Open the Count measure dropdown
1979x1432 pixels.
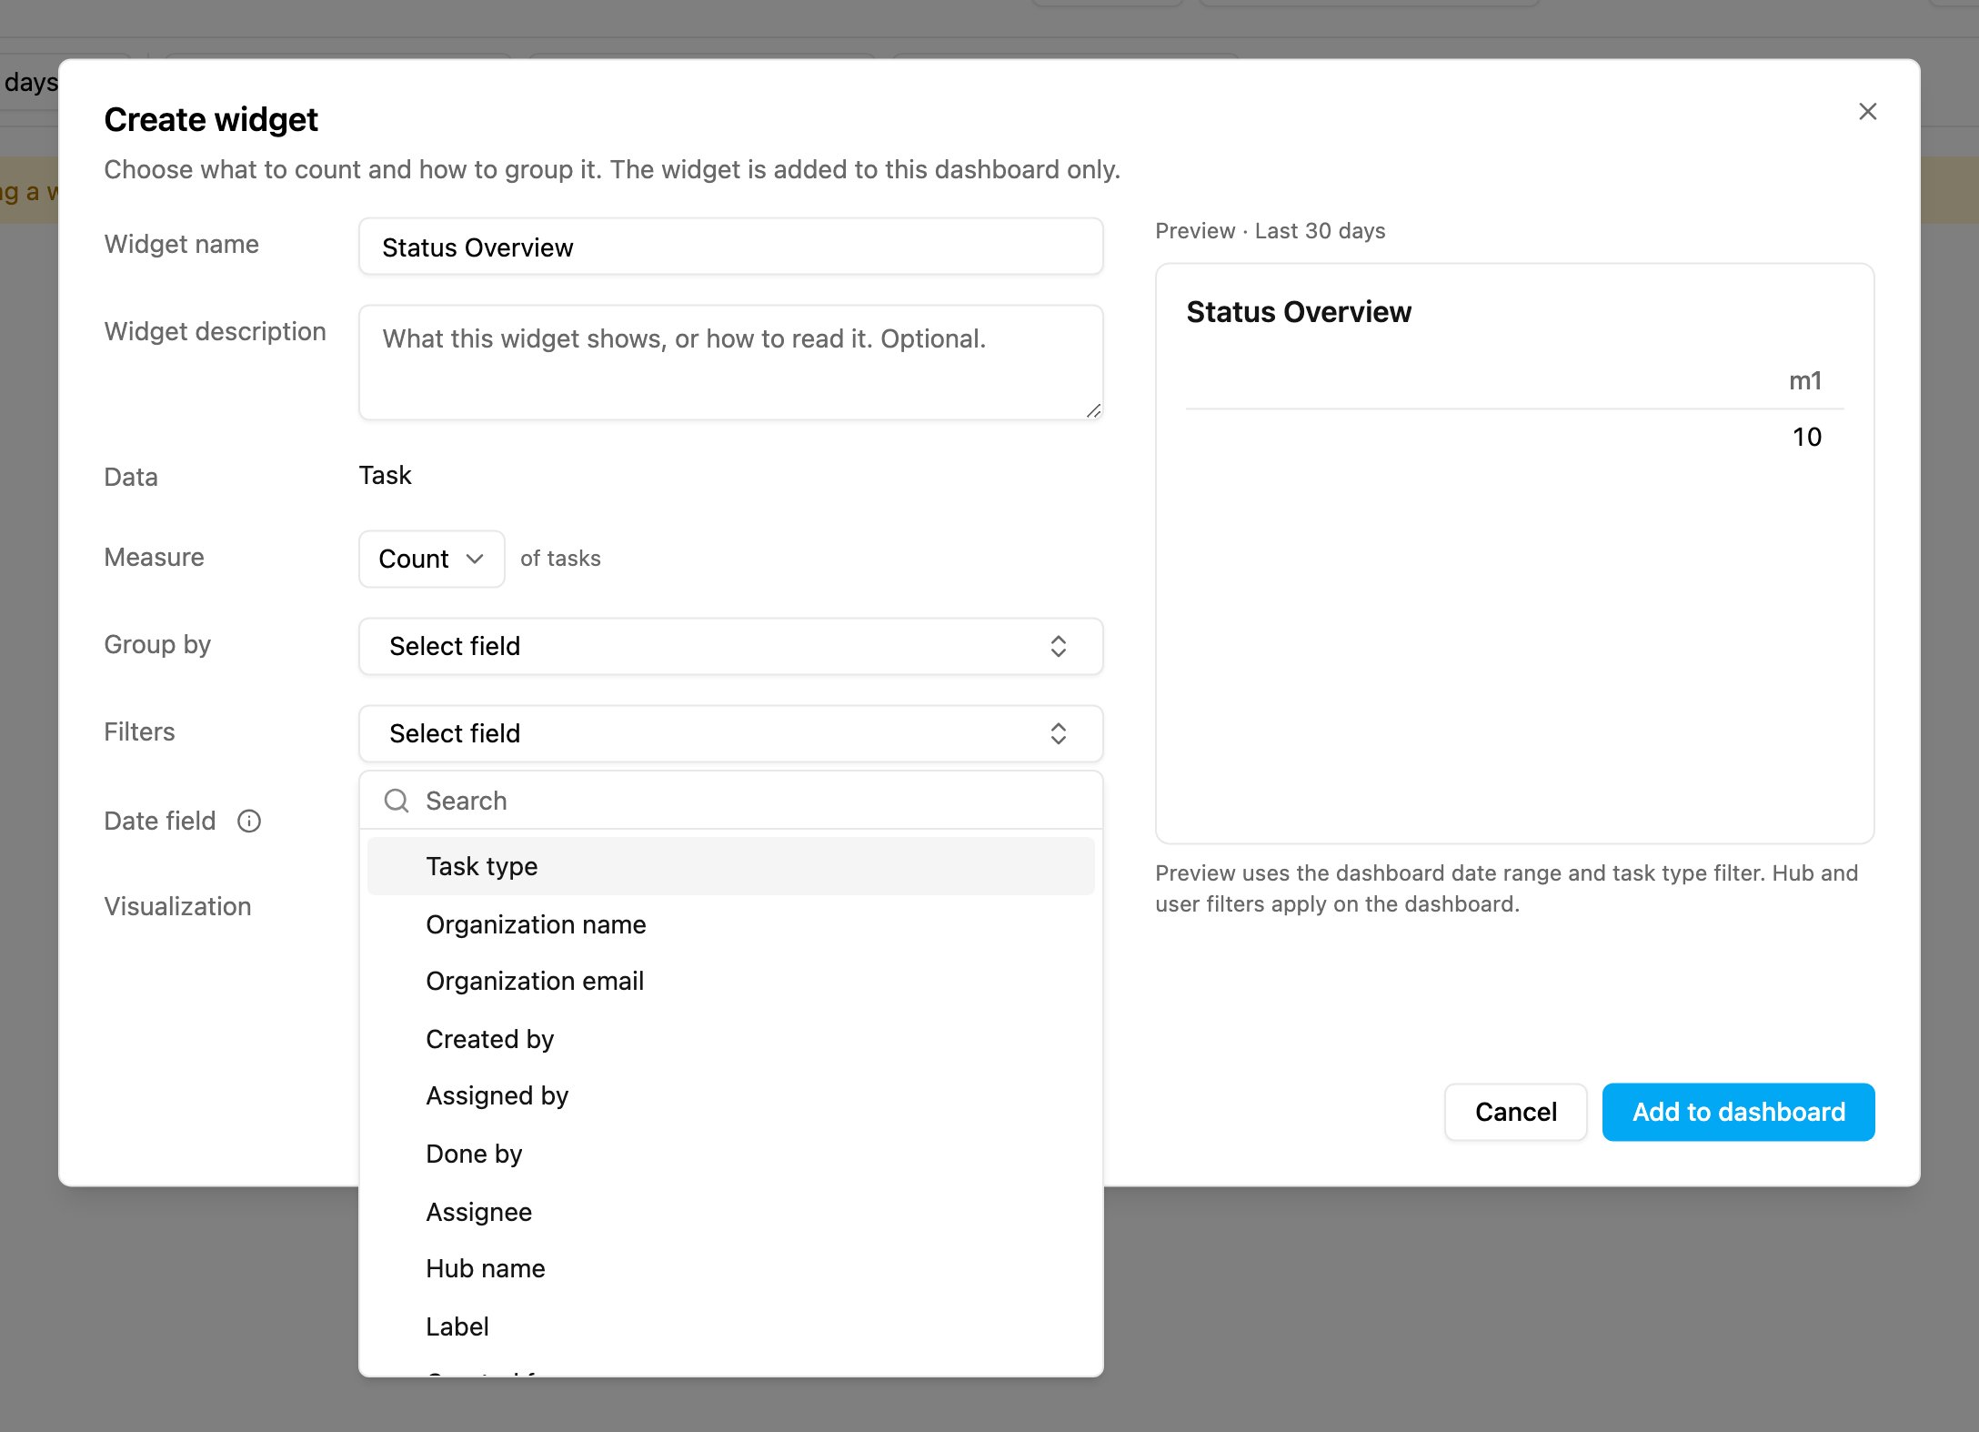point(431,559)
